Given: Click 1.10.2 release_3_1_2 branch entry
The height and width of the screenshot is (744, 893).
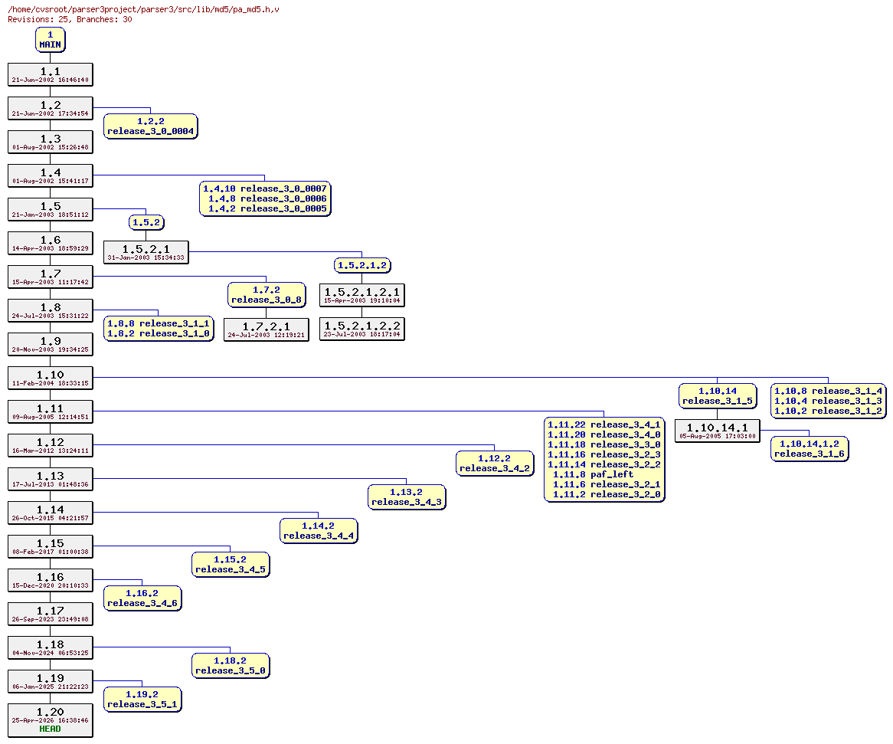Looking at the screenshot, I should tap(828, 411).
